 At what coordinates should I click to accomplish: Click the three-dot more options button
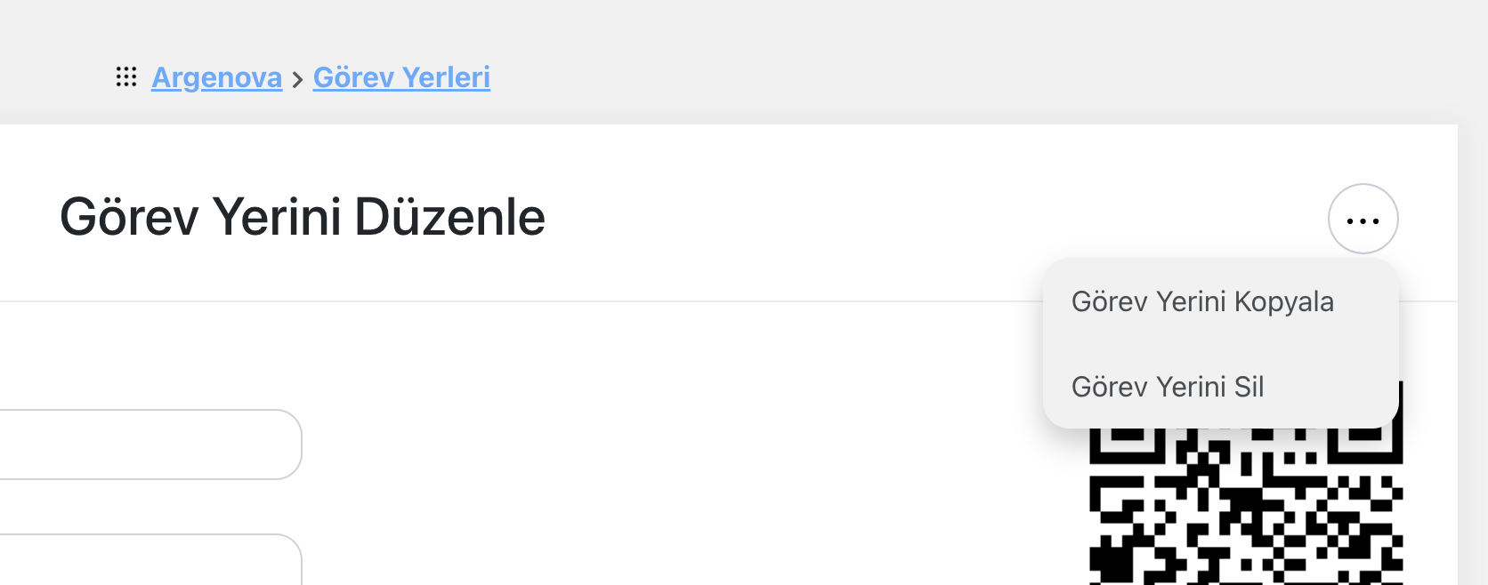1363,219
